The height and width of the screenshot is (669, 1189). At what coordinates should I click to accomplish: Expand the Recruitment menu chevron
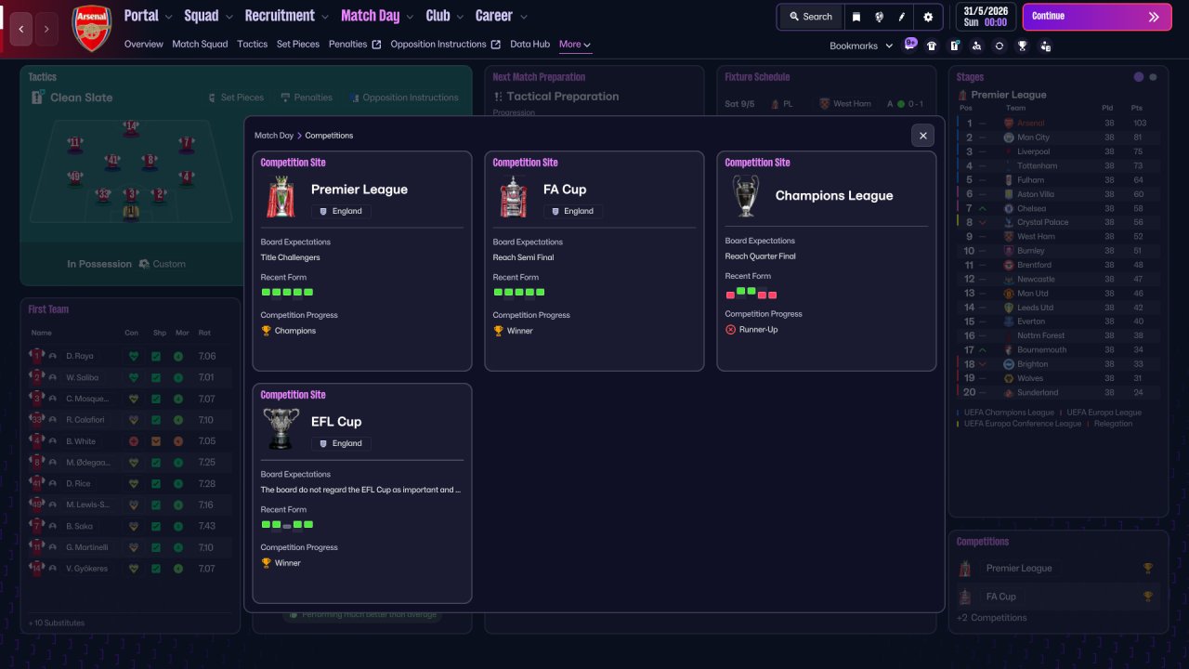(x=324, y=17)
